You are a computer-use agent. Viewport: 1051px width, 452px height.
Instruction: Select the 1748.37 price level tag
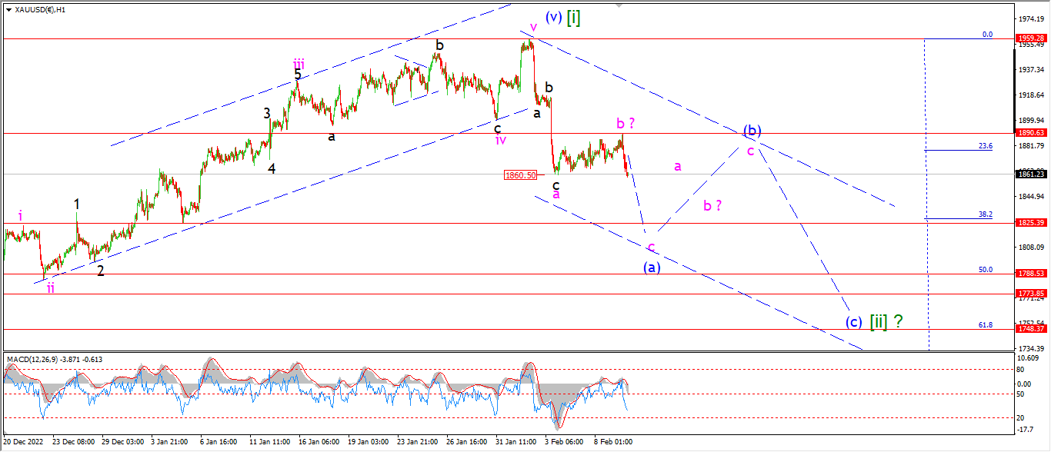(1030, 328)
